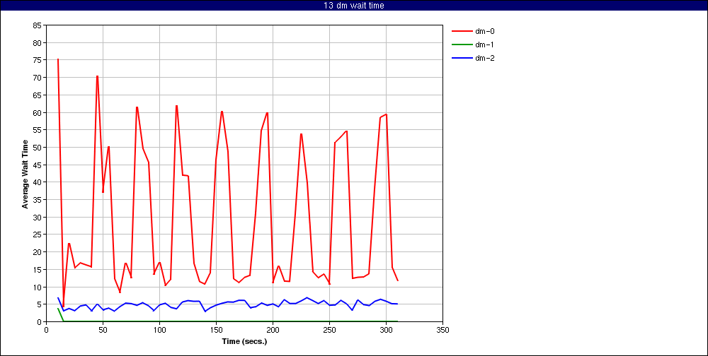Select the dm-0 legend label

[x=485, y=31]
